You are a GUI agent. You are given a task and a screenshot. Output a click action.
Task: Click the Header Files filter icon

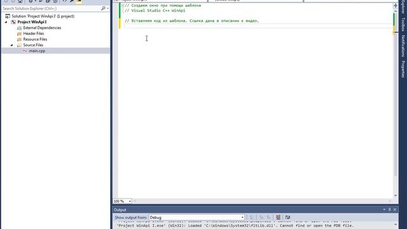tap(19, 34)
